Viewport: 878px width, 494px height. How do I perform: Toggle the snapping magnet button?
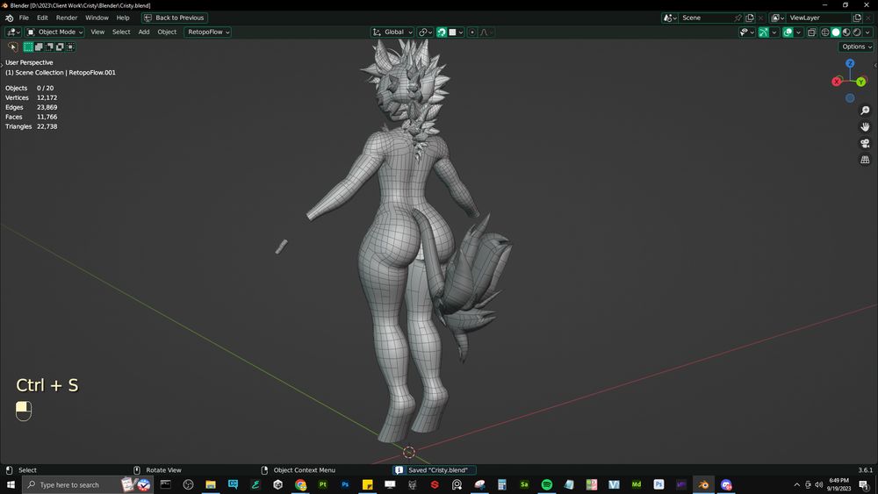click(x=442, y=32)
